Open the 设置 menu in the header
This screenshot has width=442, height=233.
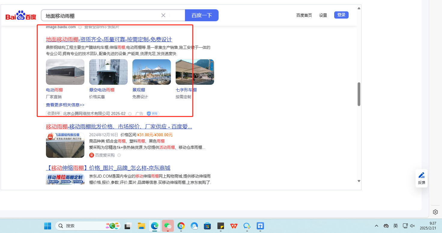pos(323,15)
